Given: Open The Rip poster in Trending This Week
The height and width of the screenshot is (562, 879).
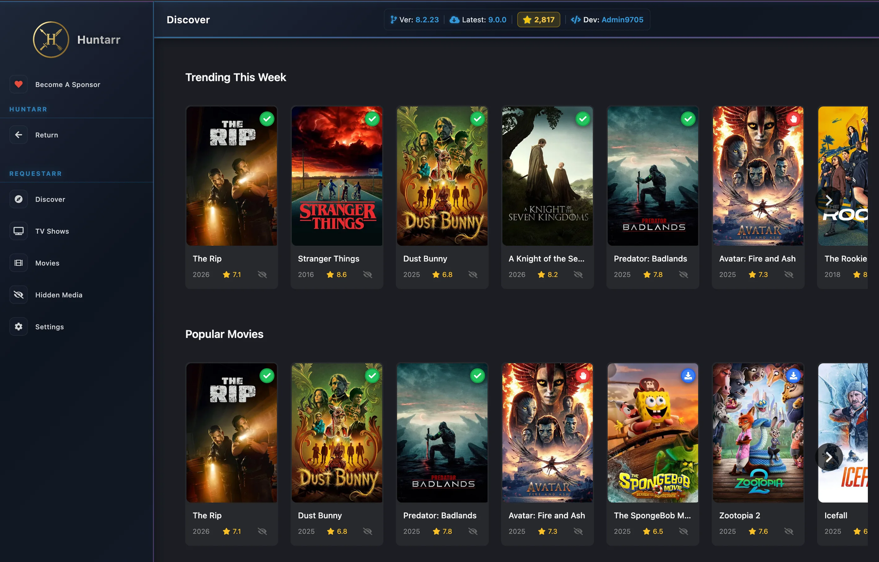Looking at the screenshot, I should tap(232, 176).
